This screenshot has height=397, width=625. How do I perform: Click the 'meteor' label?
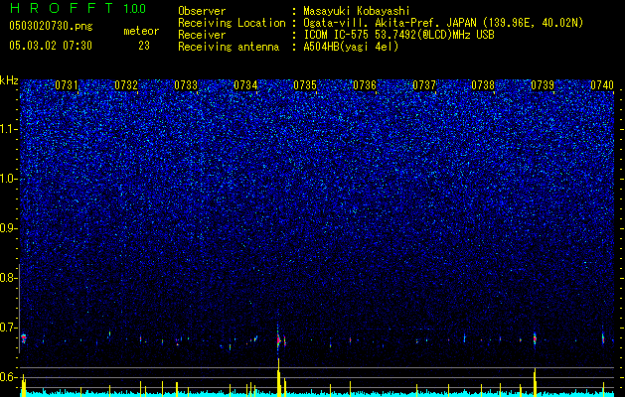(x=141, y=31)
